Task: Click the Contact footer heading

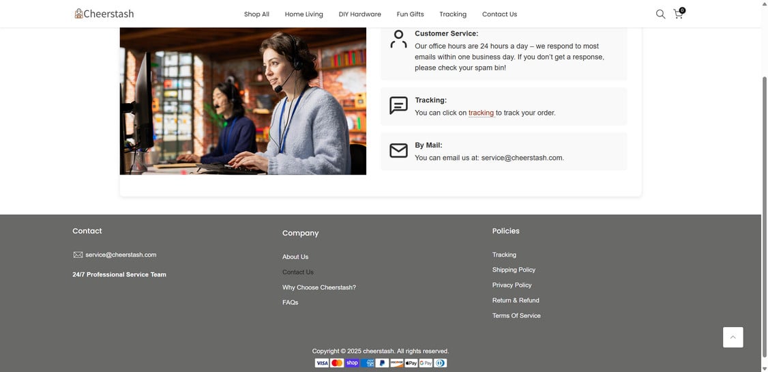Action: [87, 231]
